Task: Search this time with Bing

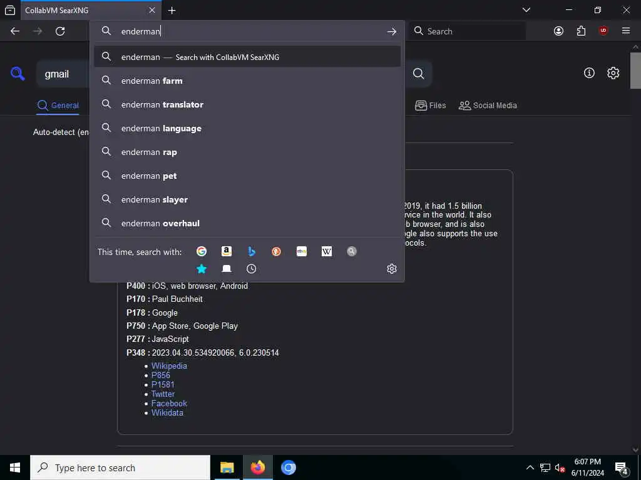Action: (x=252, y=251)
